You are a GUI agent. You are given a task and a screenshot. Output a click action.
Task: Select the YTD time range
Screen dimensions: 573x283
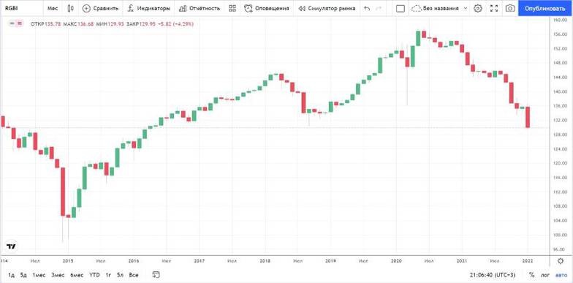95,275
